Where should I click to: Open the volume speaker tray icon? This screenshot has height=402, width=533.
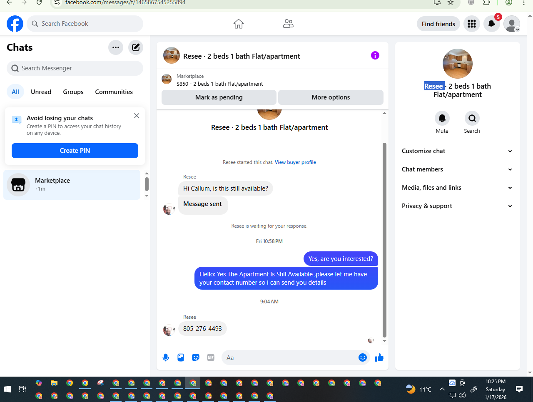(x=462, y=395)
